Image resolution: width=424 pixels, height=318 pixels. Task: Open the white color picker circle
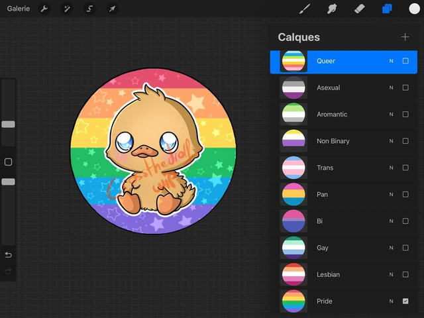pos(414,9)
